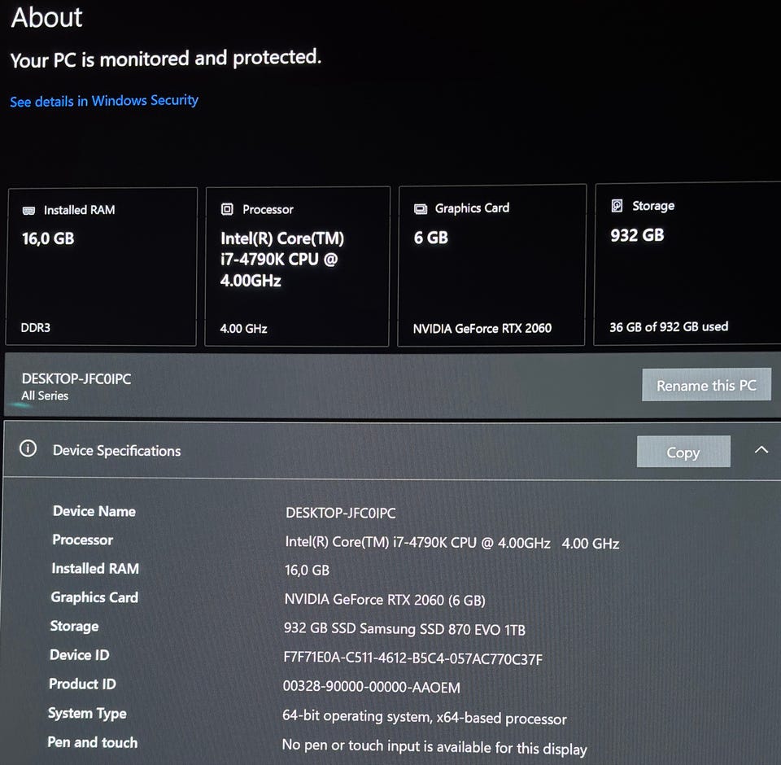Click the Device ID label

point(79,655)
